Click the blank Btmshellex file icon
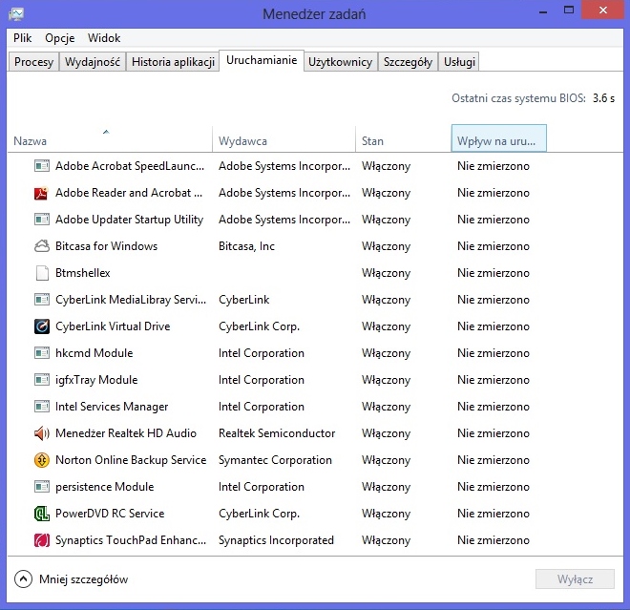 (x=42, y=273)
